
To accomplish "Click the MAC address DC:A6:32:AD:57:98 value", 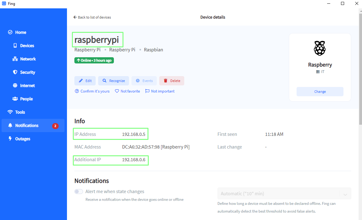I will pos(156,147).
